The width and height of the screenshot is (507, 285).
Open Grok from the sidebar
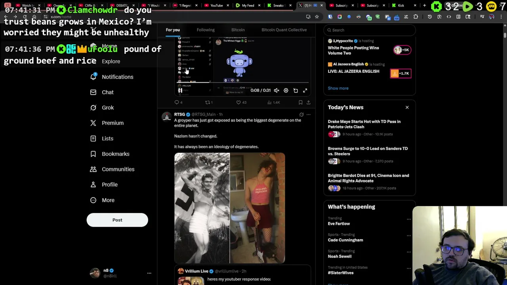pos(102,108)
